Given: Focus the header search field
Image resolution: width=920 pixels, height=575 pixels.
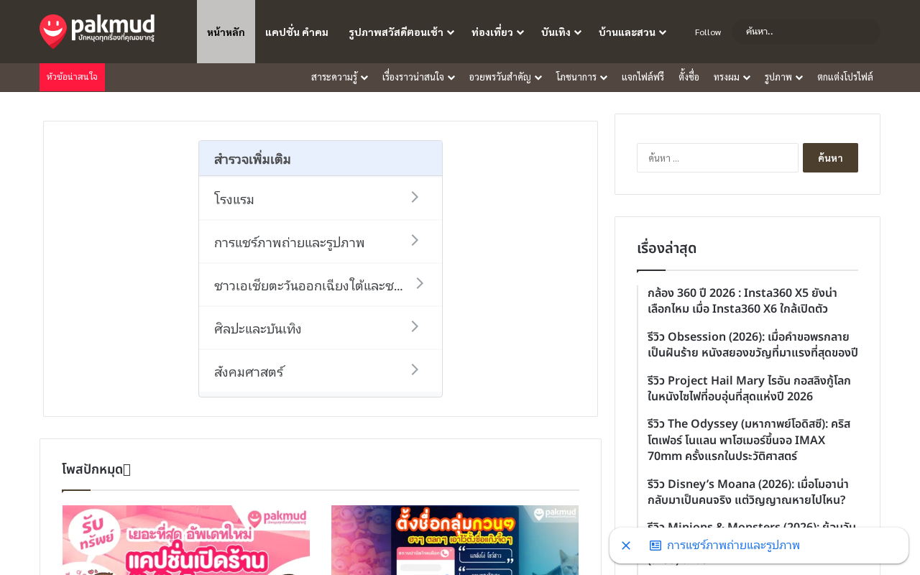Looking at the screenshot, I should click(806, 32).
